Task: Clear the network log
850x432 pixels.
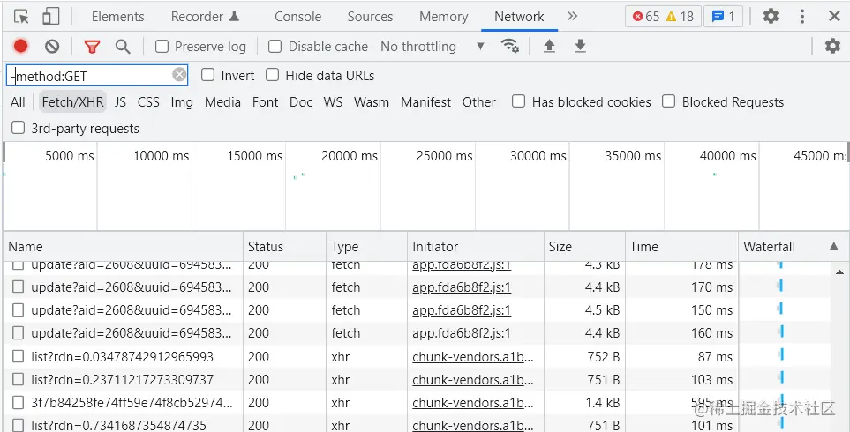Action: coord(52,46)
